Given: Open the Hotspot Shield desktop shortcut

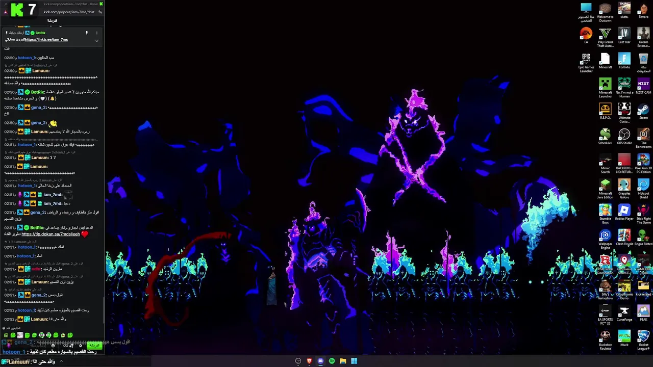Looking at the screenshot, I should 643,189.
